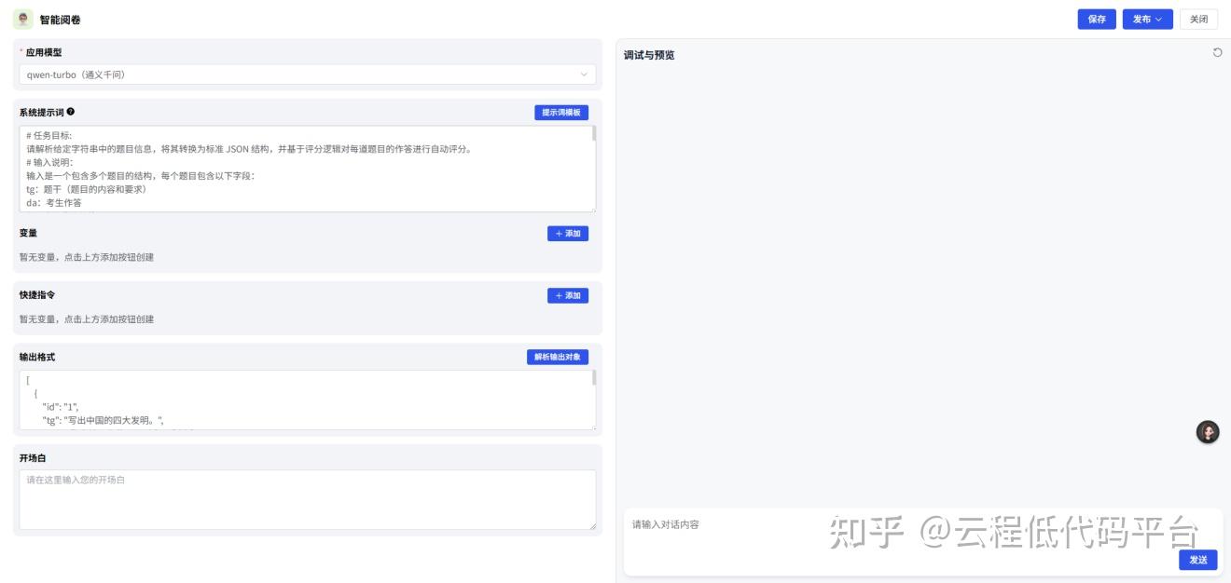
Task: Click the 输出格式 label
Action: [37, 358]
